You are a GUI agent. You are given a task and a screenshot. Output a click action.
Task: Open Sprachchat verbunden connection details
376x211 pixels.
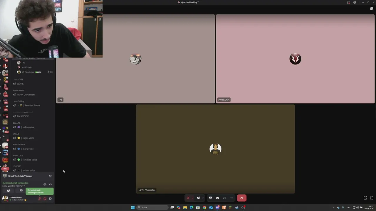pyautogui.click(x=17, y=183)
